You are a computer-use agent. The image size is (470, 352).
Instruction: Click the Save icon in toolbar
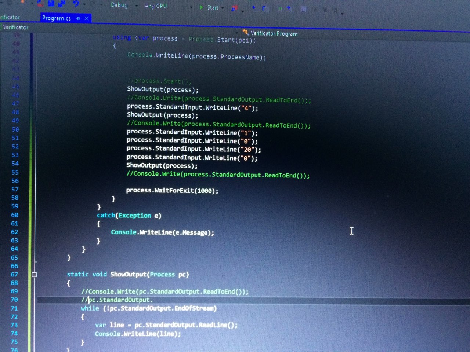[x=51, y=3]
